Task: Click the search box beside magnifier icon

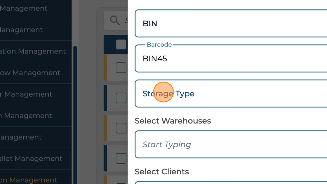Action: coord(126,20)
